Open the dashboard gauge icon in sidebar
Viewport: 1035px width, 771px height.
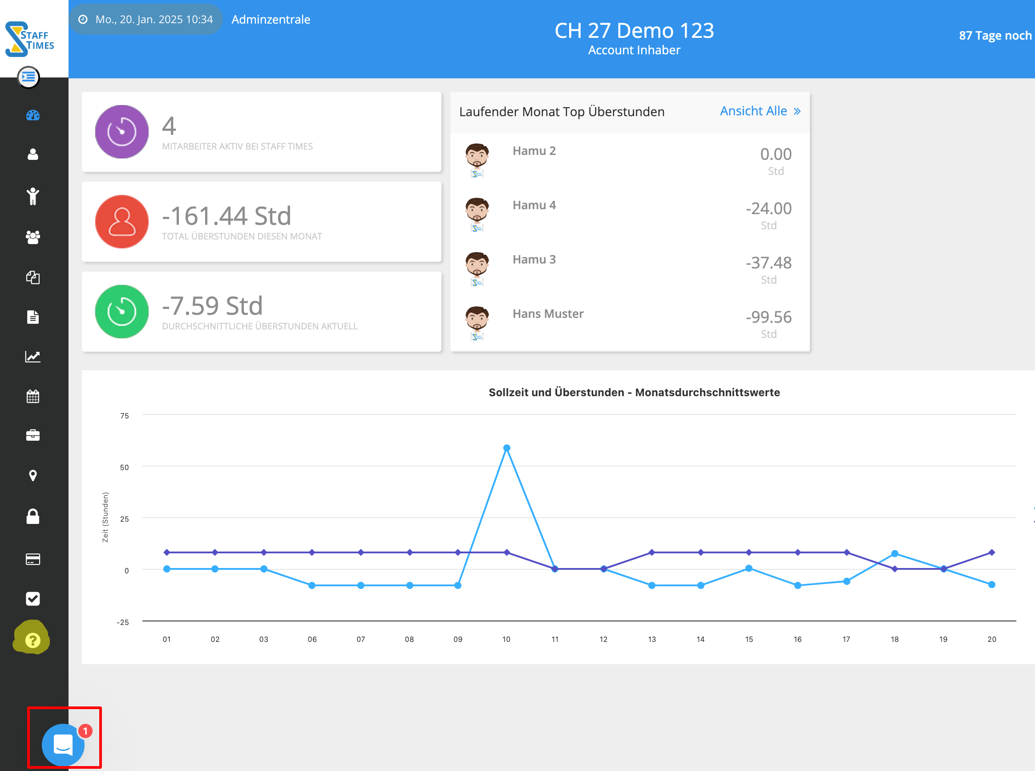click(x=32, y=115)
